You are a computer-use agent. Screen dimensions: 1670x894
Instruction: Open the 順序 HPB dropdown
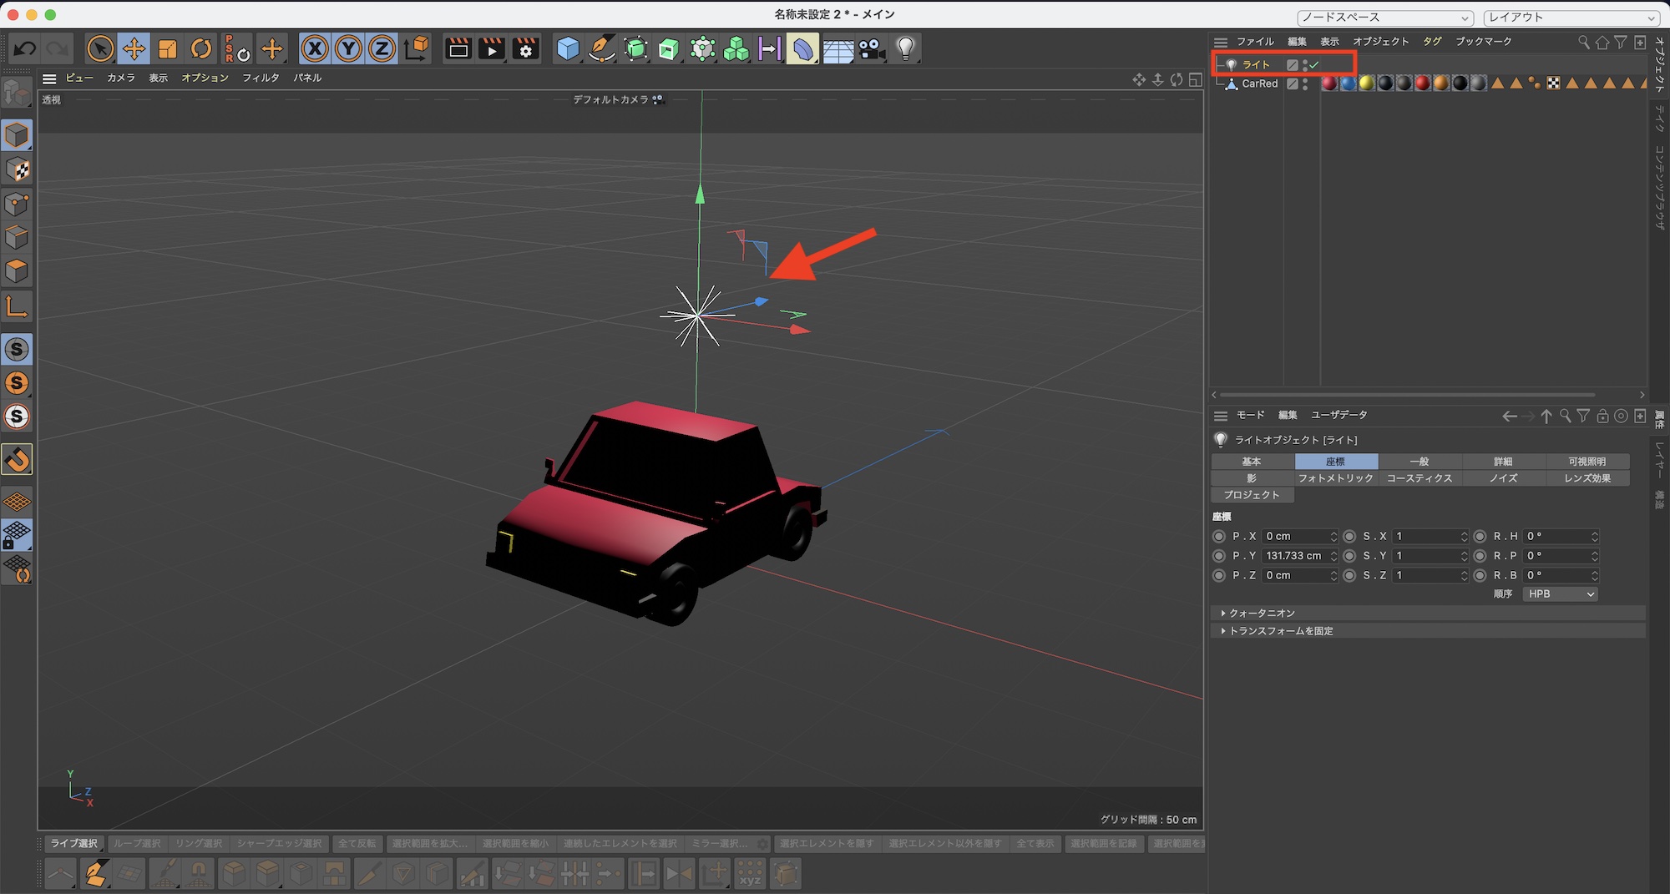tap(1561, 594)
